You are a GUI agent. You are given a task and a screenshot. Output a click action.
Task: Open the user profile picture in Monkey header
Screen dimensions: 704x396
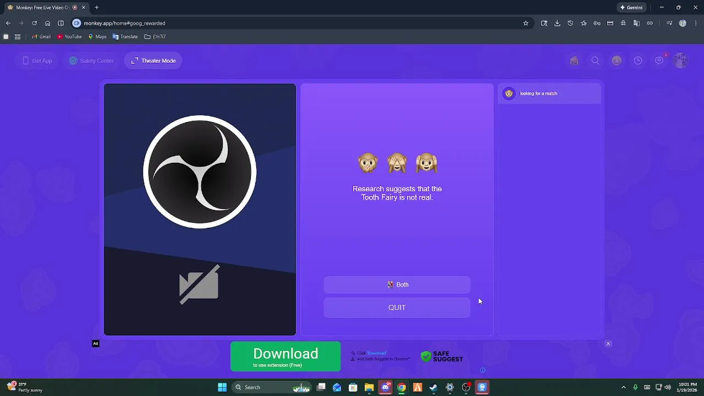pos(681,61)
